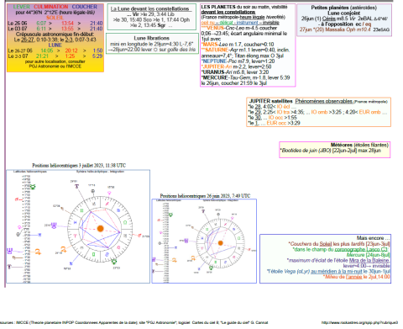Select the Earth symbol atop the 3 juillet wheel

pyautogui.click(x=92, y=191)
